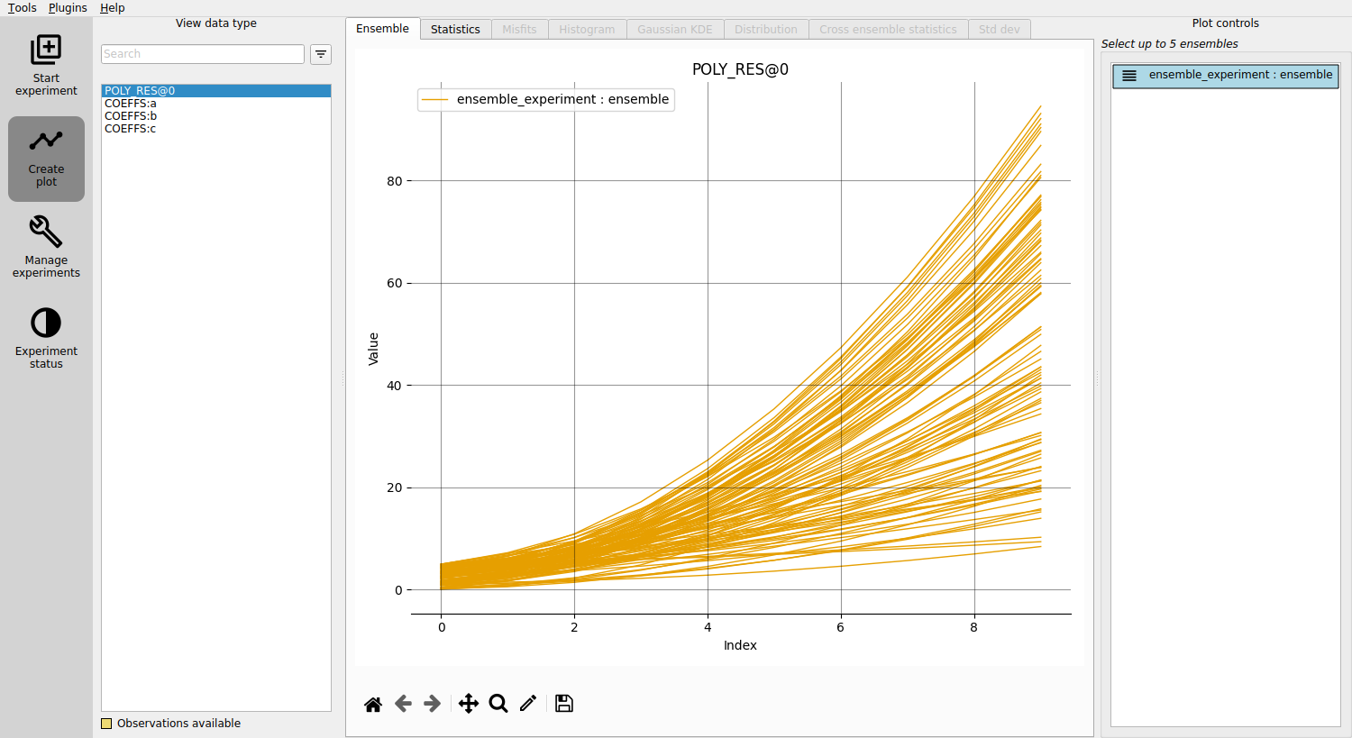Open Cross ensemble statistics tab

tap(888, 30)
